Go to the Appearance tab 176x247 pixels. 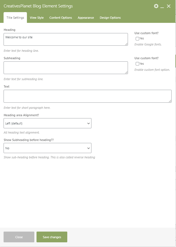[x=86, y=18]
